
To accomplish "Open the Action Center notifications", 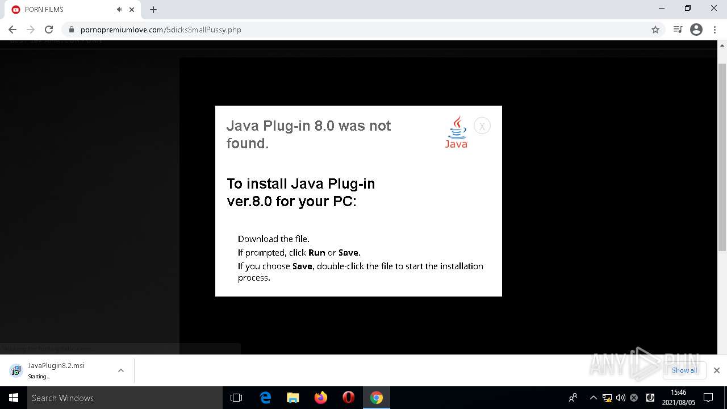I will coord(708,398).
